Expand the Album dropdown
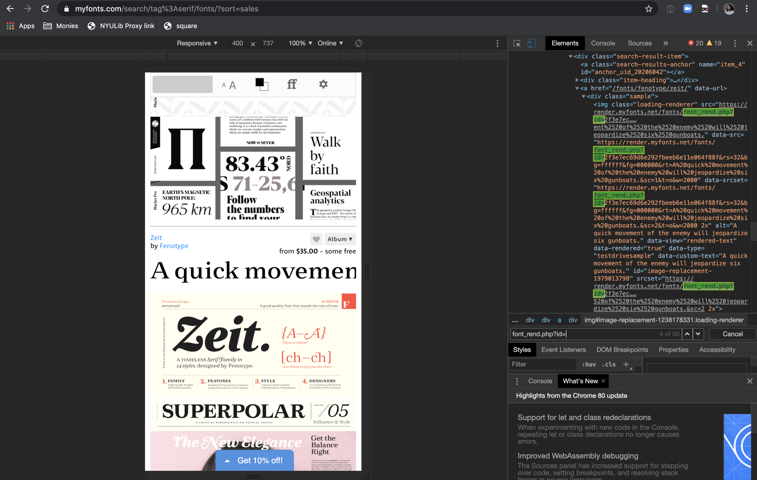This screenshot has height=480, width=757. pos(340,239)
